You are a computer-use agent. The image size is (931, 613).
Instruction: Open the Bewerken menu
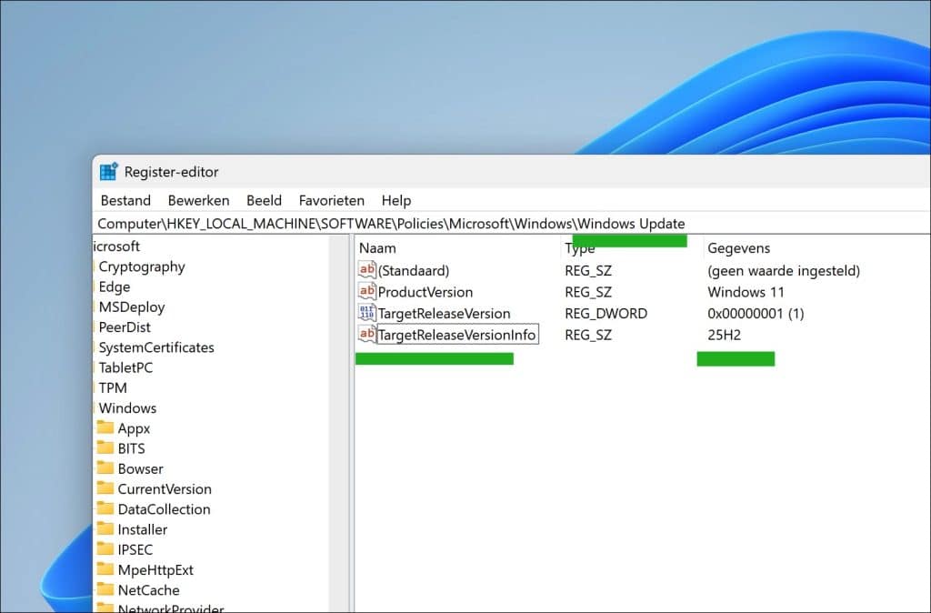coord(198,201)
